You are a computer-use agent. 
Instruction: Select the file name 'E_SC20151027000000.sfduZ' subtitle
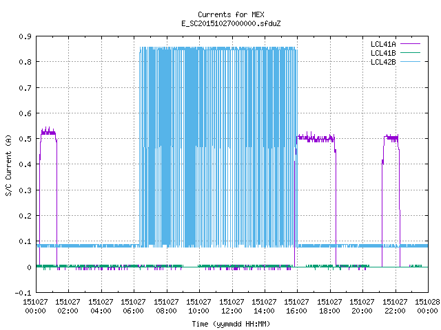tap(231, 23)
